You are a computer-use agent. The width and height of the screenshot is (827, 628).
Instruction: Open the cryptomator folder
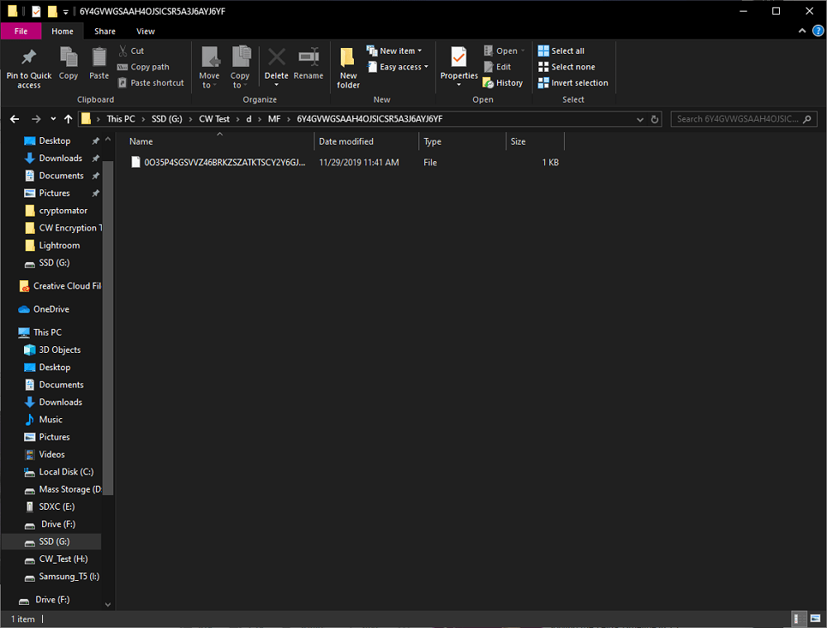pos(64,210)
